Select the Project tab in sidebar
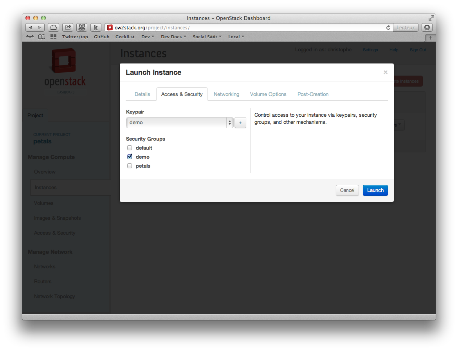The width and height of the screenshot is (458, 351). (x=35, y=116)
